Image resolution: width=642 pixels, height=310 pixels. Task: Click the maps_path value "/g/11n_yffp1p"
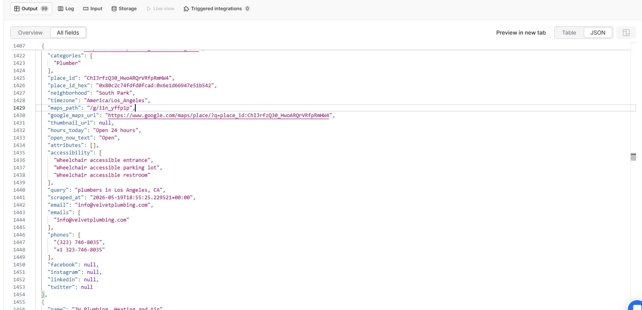[110, 108]
